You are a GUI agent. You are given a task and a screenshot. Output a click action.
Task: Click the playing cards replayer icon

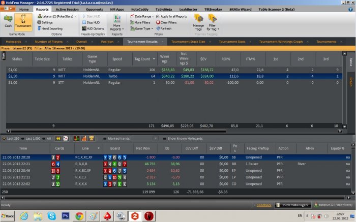click(66, 138)
